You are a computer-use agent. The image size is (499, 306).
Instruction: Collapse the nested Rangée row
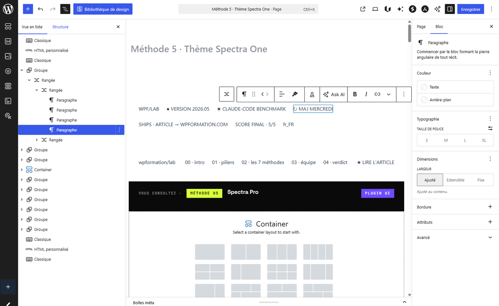(x=36, y=90)
